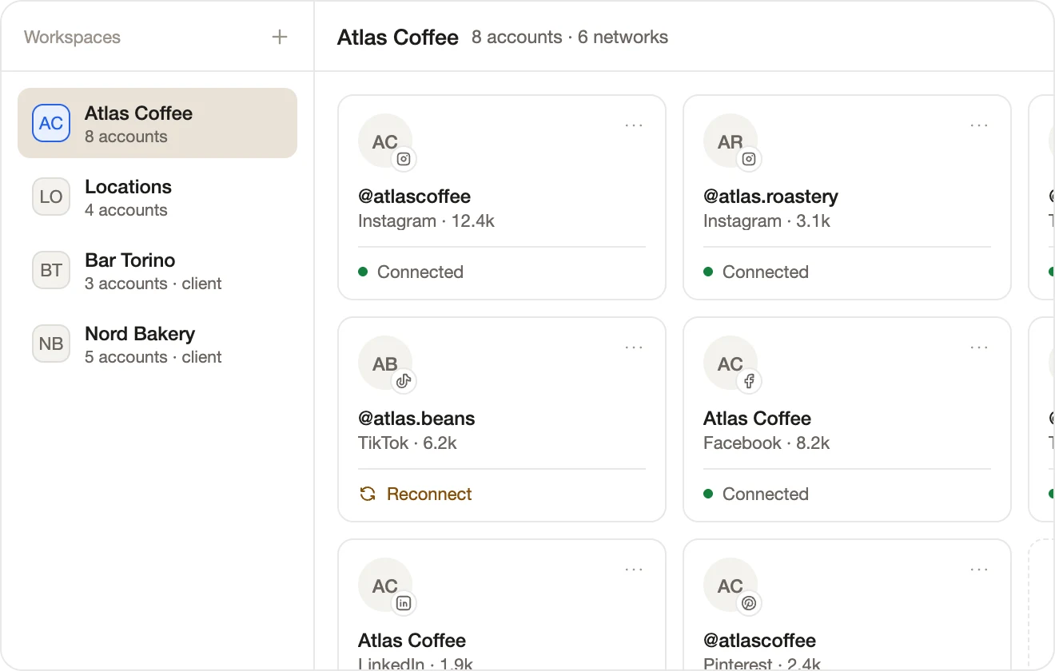
Task: Click the AC workspace badge in the sidebar
Action: pyautogui.click(x=51, y=123)
